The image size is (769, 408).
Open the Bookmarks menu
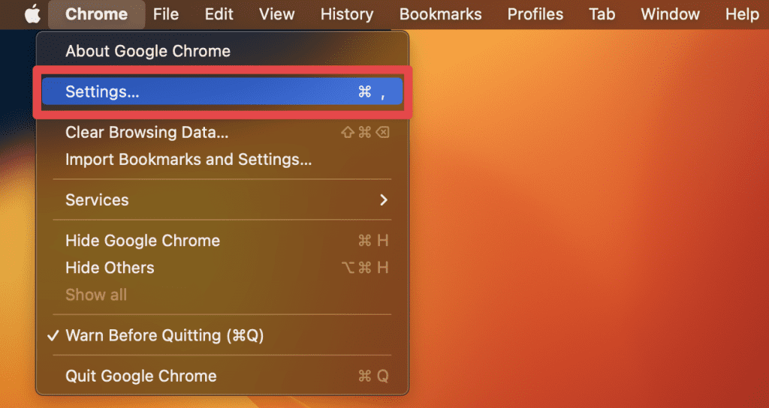(x=440, y=14)
